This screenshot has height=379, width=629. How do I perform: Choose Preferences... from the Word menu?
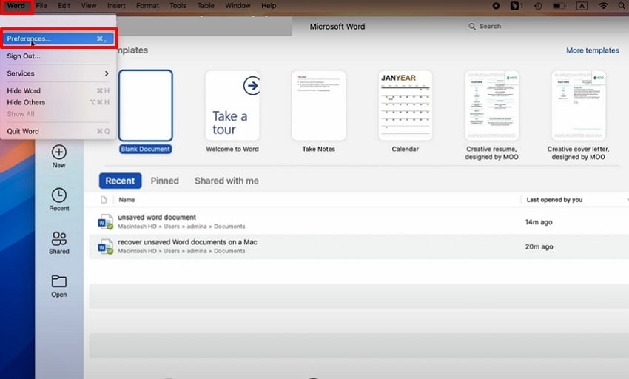point(58,39)
